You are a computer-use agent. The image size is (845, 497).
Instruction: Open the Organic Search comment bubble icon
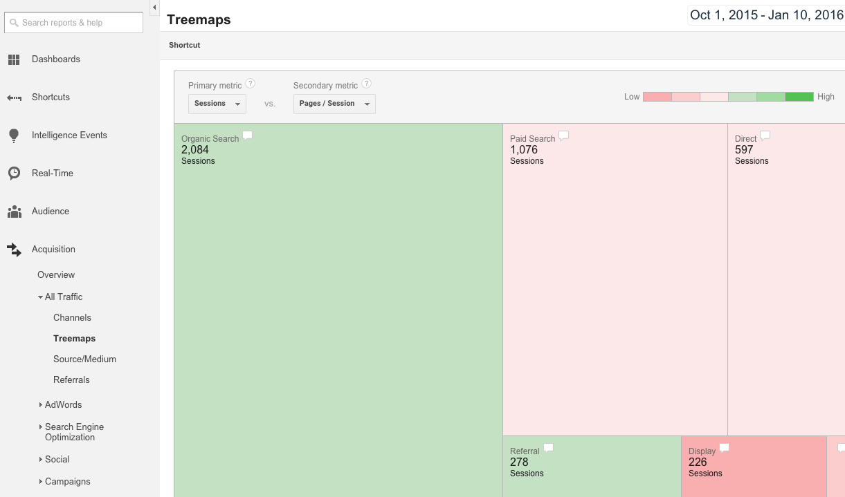pos(248,136)
